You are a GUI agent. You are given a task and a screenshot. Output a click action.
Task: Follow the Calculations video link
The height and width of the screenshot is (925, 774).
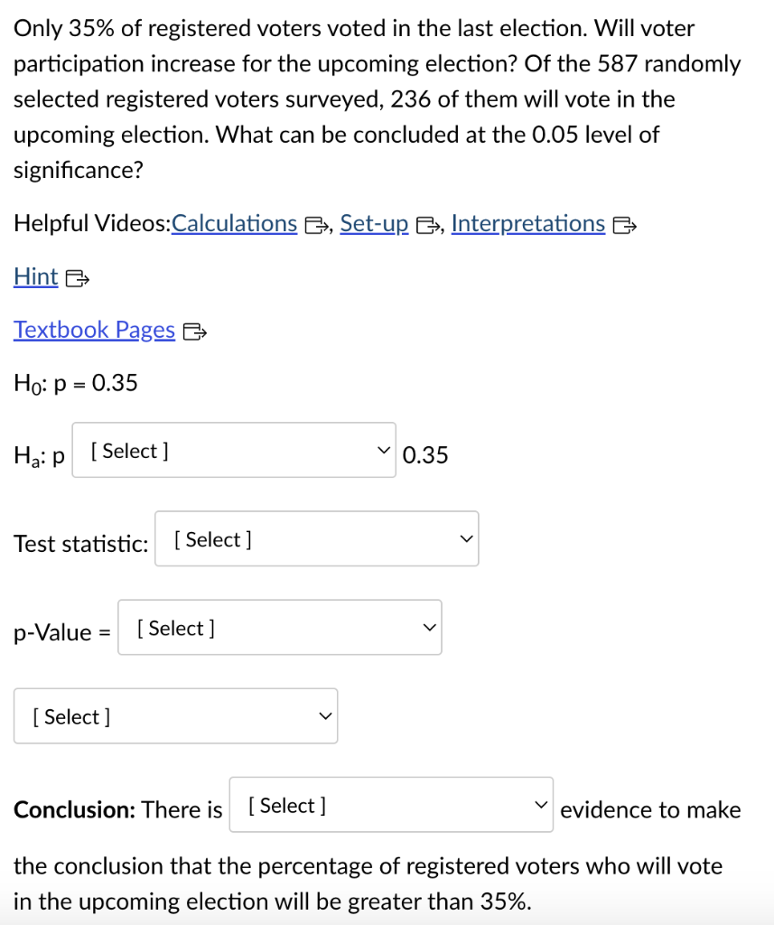tap(234, 223)
